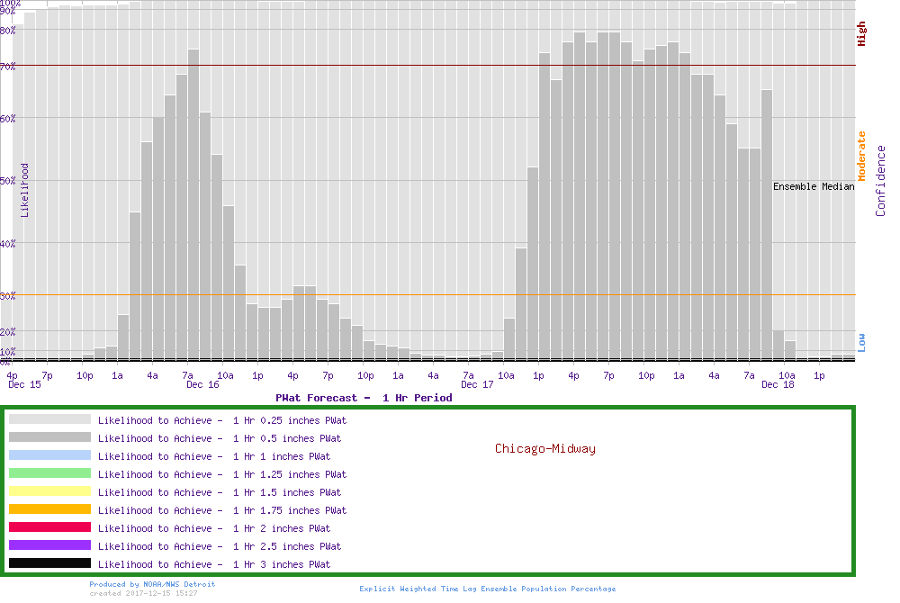Click the gray bar just before 10a Dec 18

coord(766,224)
